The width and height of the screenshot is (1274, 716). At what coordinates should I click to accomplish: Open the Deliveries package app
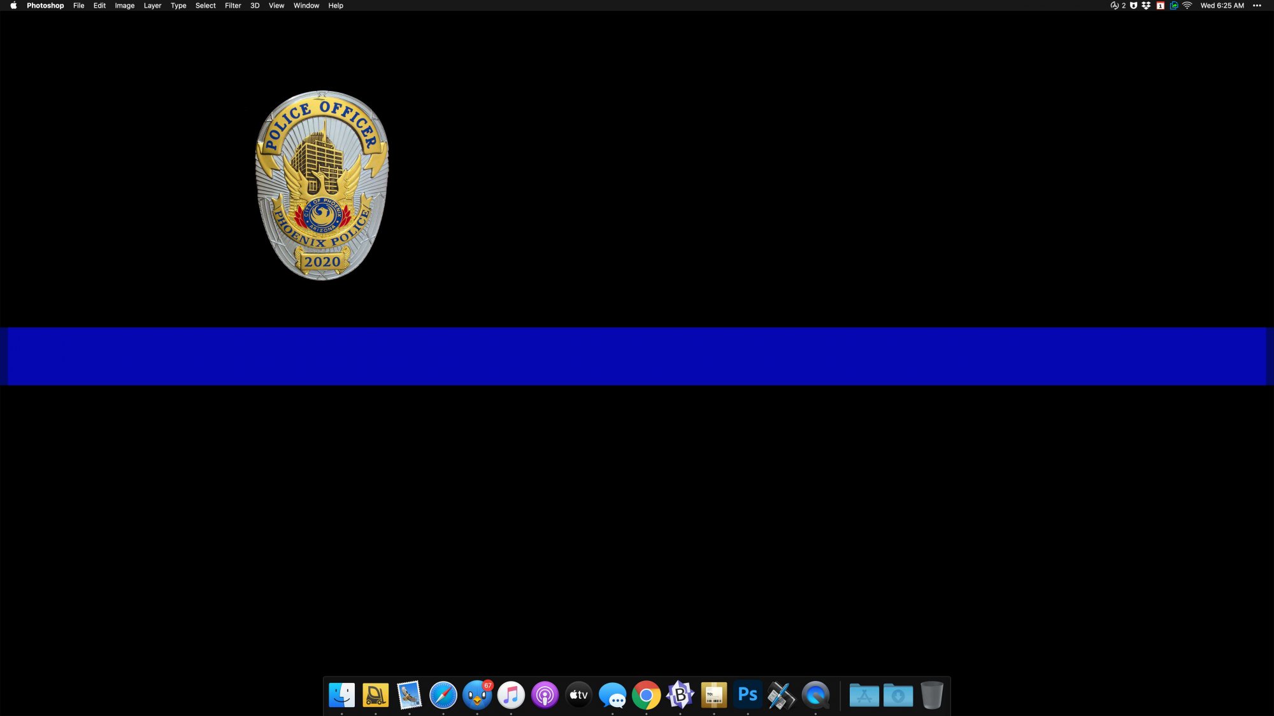pos(714,695)
